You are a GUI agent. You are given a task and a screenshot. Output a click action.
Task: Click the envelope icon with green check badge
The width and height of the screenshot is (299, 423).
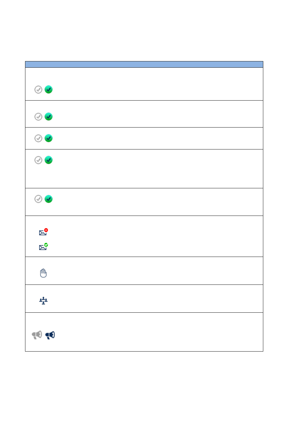pyautogui.click(x=43, y=247)
